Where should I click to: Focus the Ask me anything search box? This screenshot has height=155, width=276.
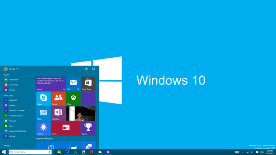30,152
